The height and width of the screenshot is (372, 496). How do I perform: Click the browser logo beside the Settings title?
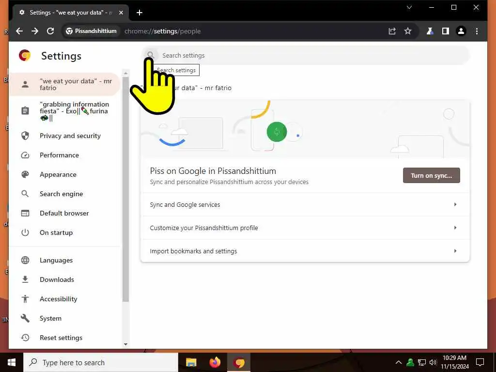coord(25,55)
